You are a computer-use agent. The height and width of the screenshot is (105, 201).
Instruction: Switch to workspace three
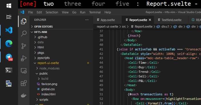coord(73,4)
